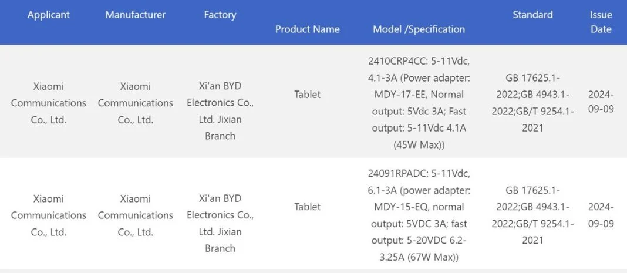
Task: Click second row GB 17625.1 standard cell
Action: coord(532,215)
